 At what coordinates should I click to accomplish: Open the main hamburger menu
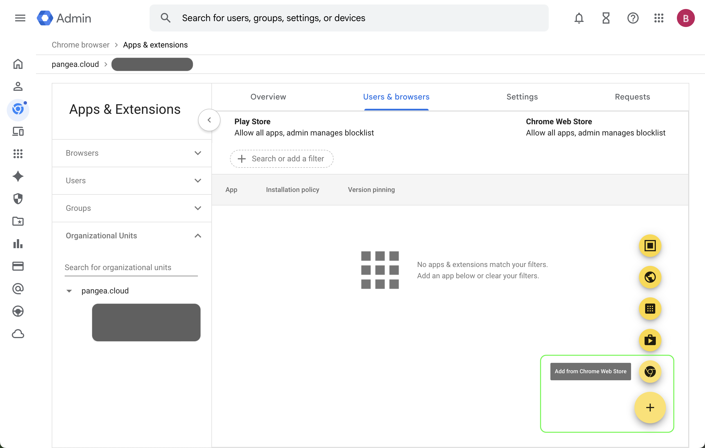click(x=20, y=18)
